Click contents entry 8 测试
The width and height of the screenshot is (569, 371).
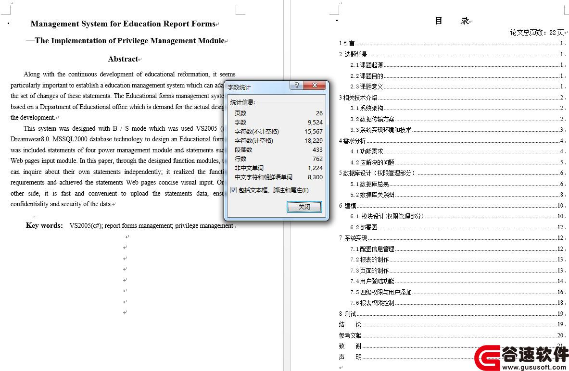click(x=452, y=314)
